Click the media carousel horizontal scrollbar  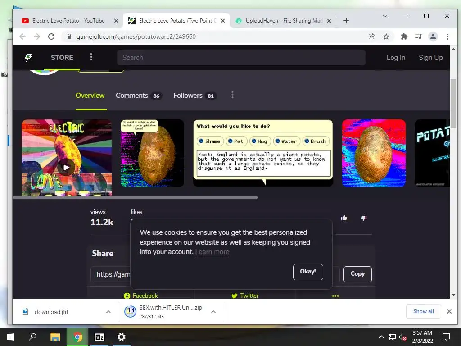(x=135, y=198)
